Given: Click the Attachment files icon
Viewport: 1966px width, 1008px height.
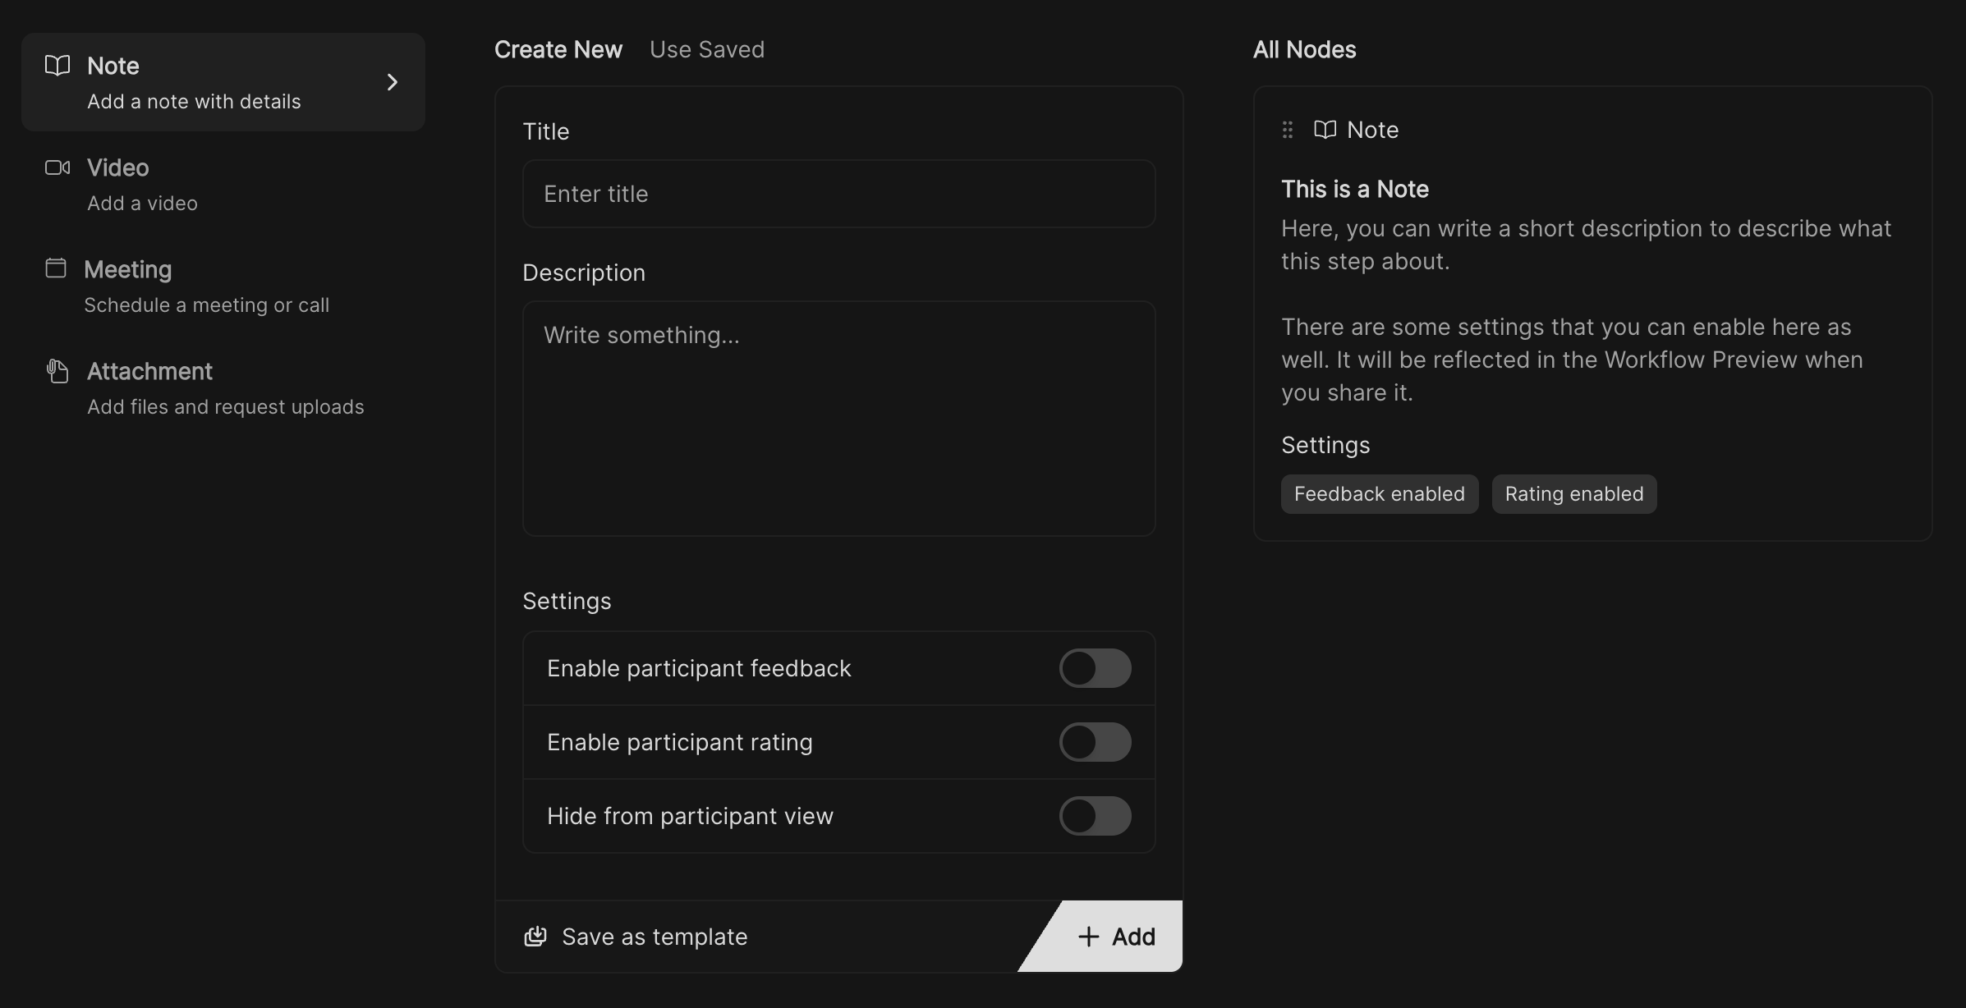Looking at the screenshot, I should [57, 371].
